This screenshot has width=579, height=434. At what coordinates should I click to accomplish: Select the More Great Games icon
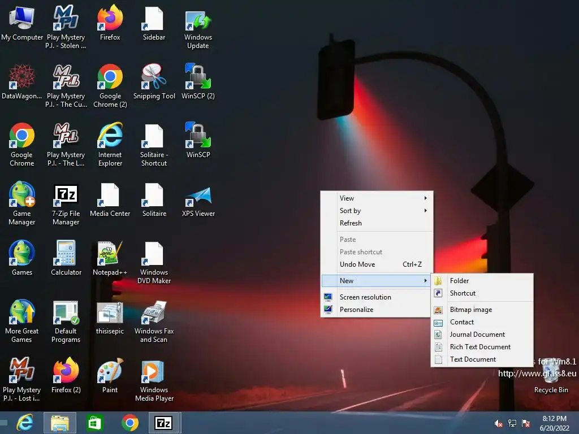pyautogui.click(x=22, y=321)
